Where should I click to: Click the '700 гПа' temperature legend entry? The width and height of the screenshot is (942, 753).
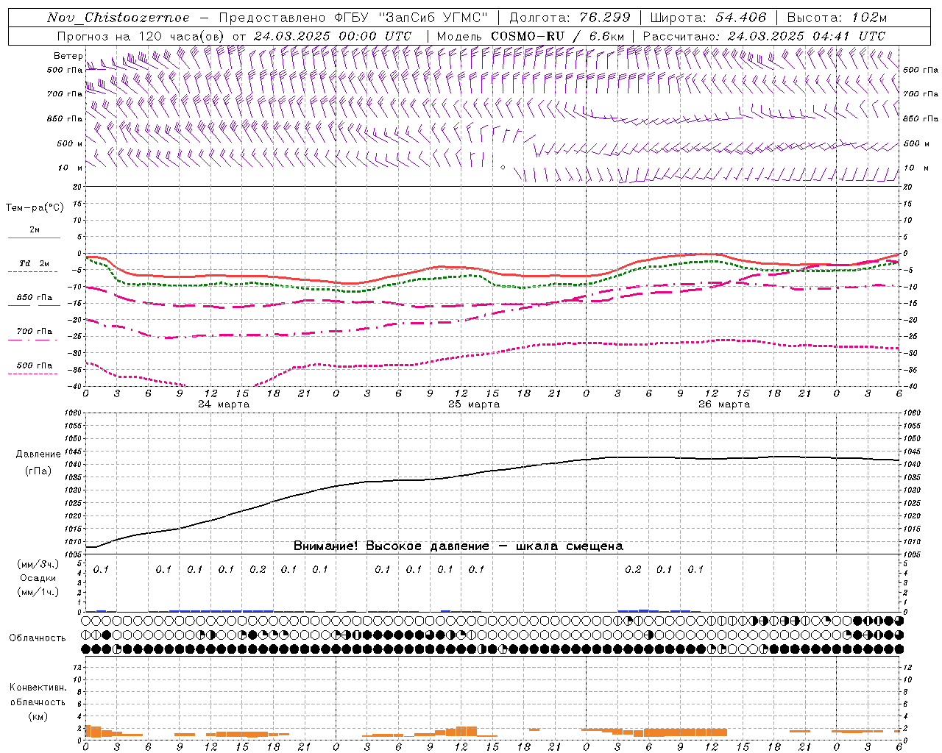[34, 332]
